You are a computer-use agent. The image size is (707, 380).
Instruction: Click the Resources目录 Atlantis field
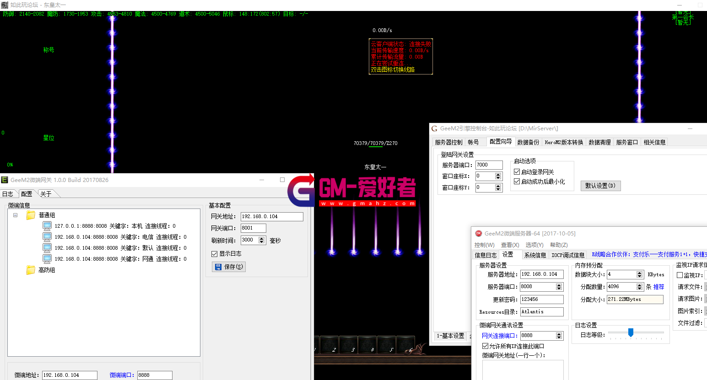542,312
